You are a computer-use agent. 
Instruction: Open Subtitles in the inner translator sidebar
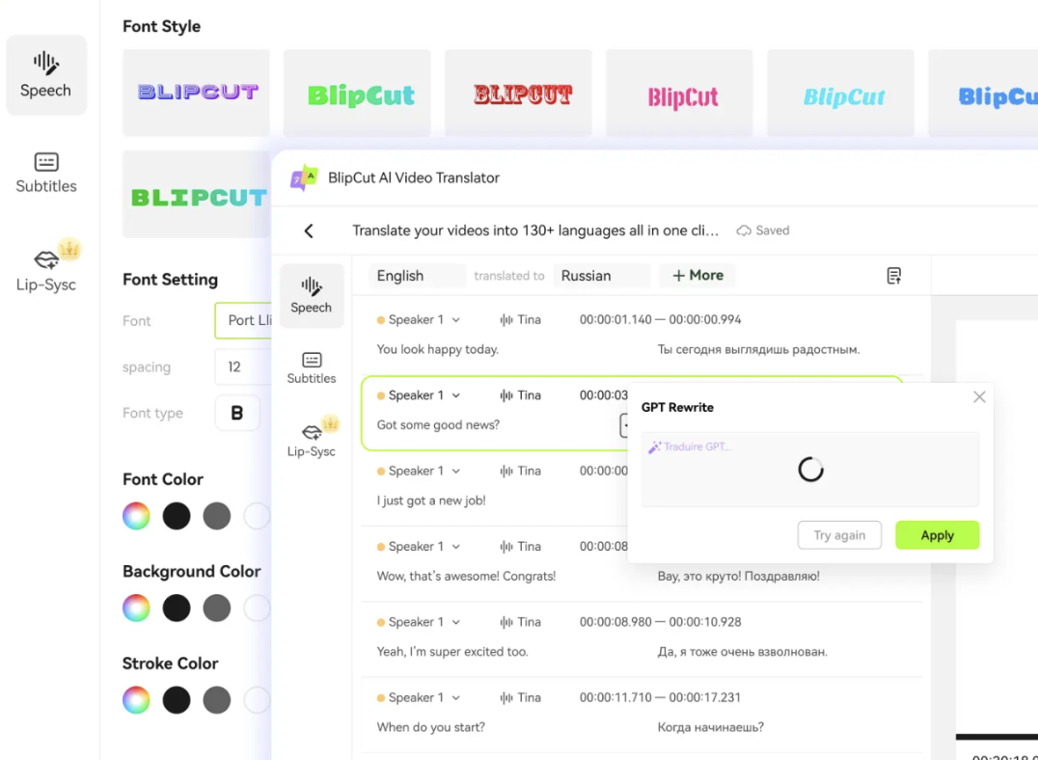click(312, 367)
